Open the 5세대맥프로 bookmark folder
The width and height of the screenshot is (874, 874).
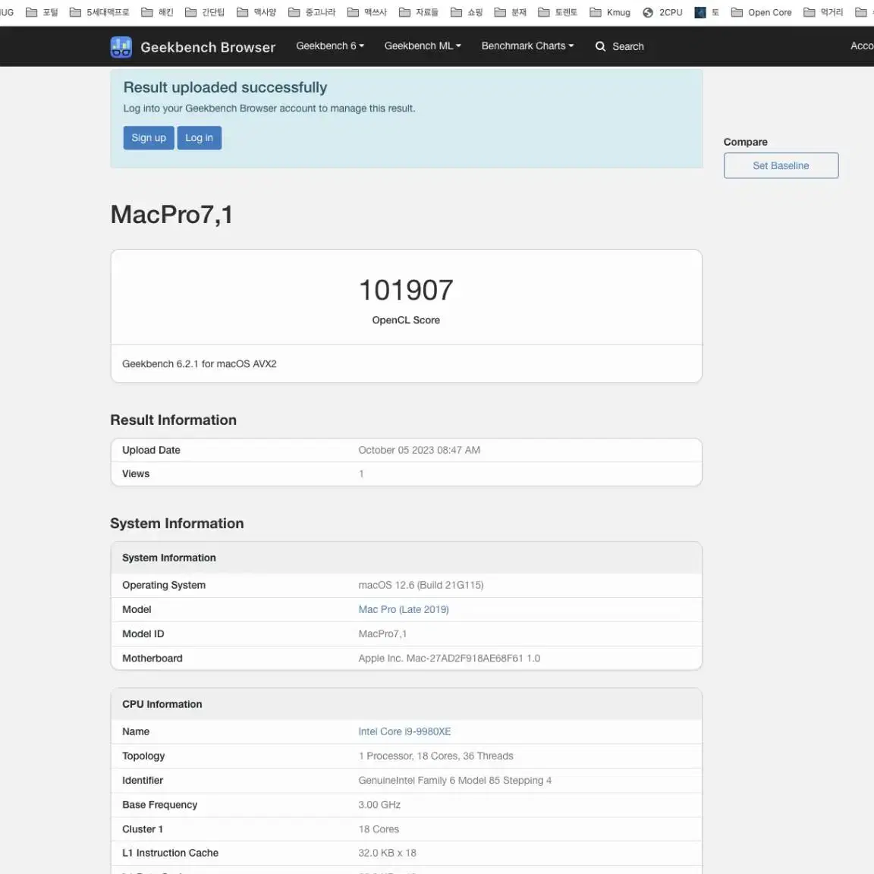click(x=99, y=12)
